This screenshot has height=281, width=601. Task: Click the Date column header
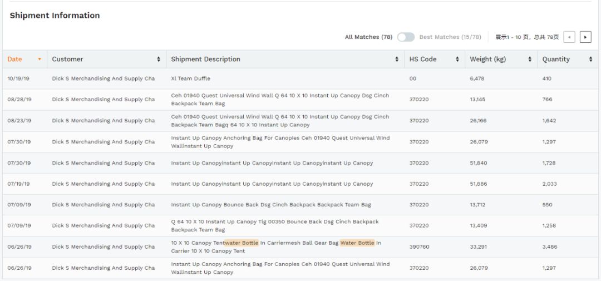(x=15, y=60)
